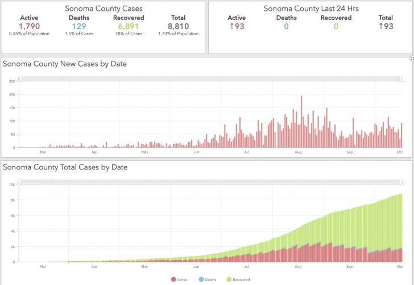Click '1.5% of Cases' under Deaths
The width and height of the screenshot is (414, 285).
pyautogui.click(x=79, y=34)
